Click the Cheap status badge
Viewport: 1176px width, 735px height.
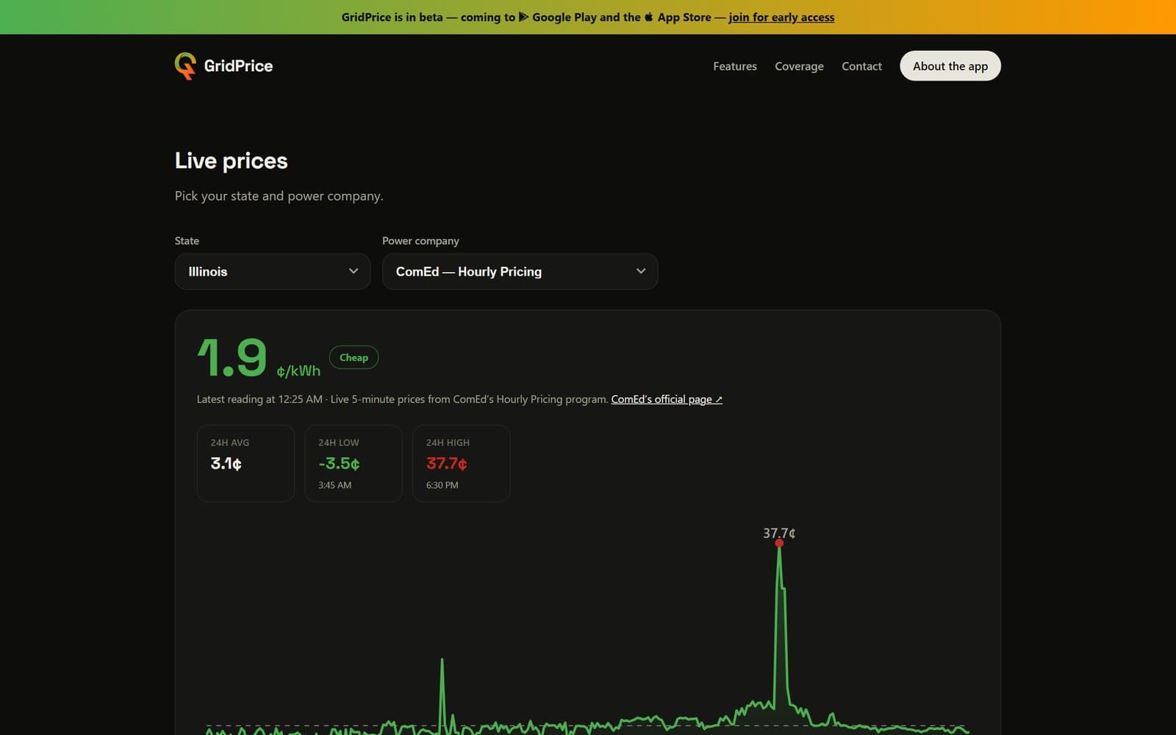point(354,357)
